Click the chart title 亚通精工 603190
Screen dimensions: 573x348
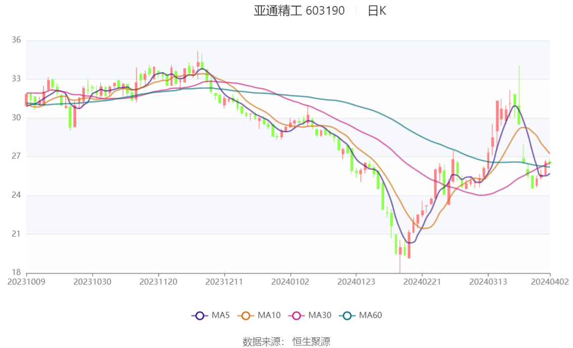[299, 11]
